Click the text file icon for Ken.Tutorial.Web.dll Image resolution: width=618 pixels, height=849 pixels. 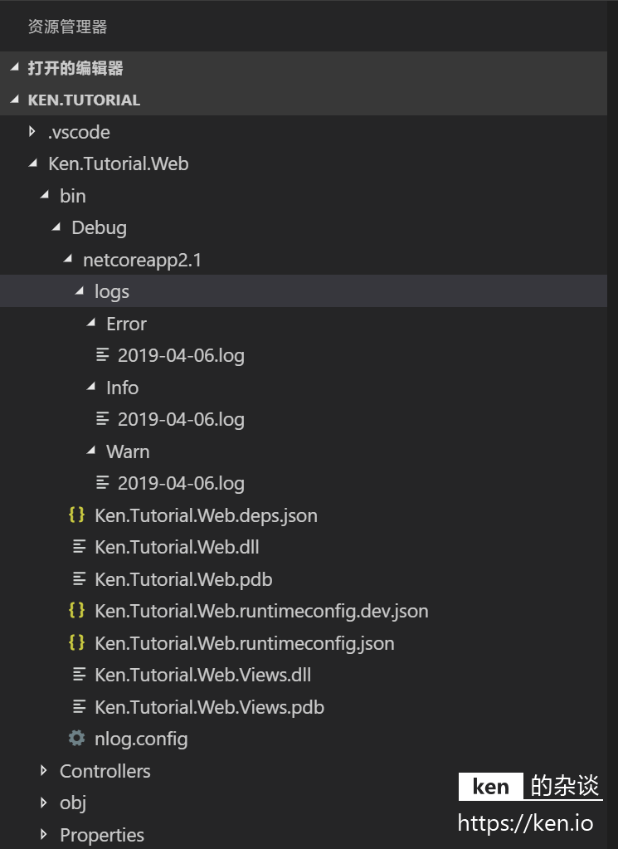coord(79,547)
